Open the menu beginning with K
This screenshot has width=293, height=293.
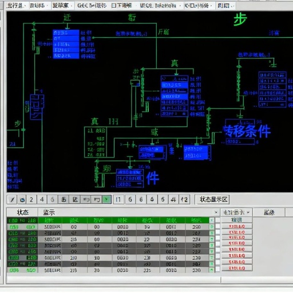(198, 6)
